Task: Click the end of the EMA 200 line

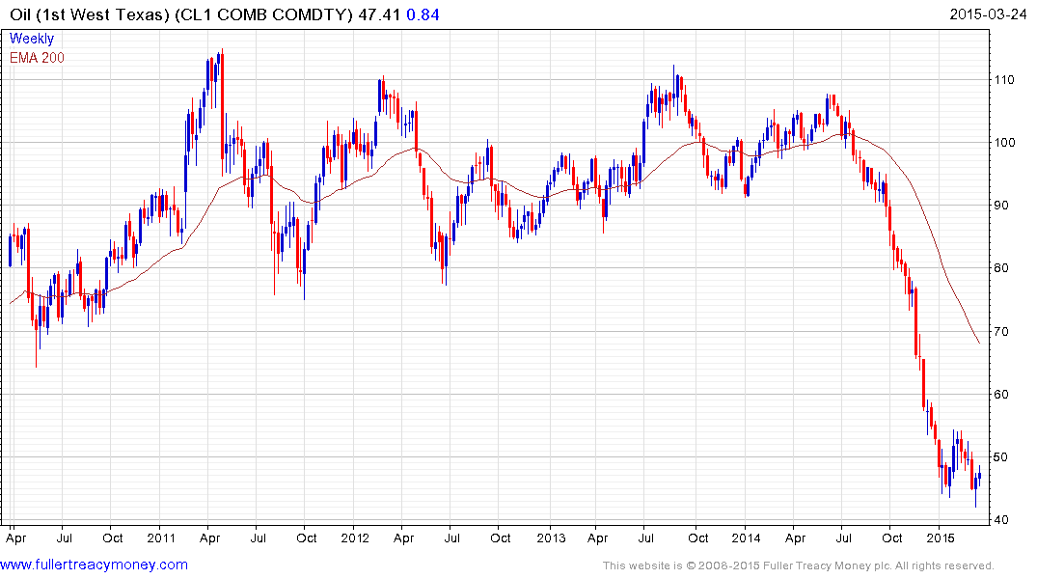Action: (979, 343)
